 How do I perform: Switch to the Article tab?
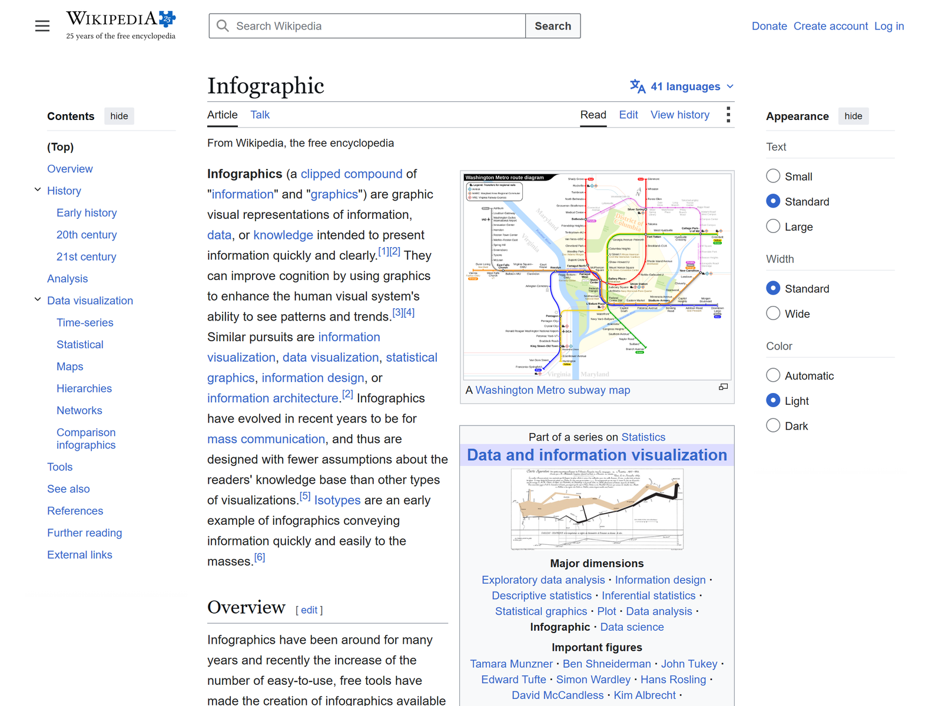(x=223, y=115)
